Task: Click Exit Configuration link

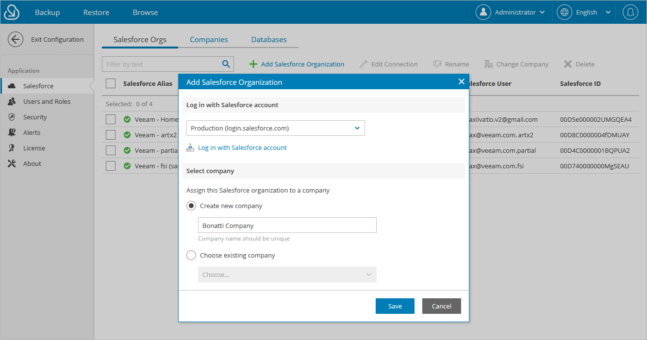Action: pos(57,39)
